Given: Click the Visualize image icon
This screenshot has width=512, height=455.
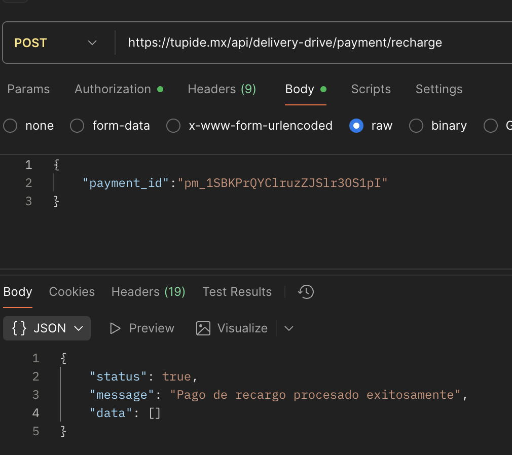Looking at the screenshot, I should (x=203, y=328).
